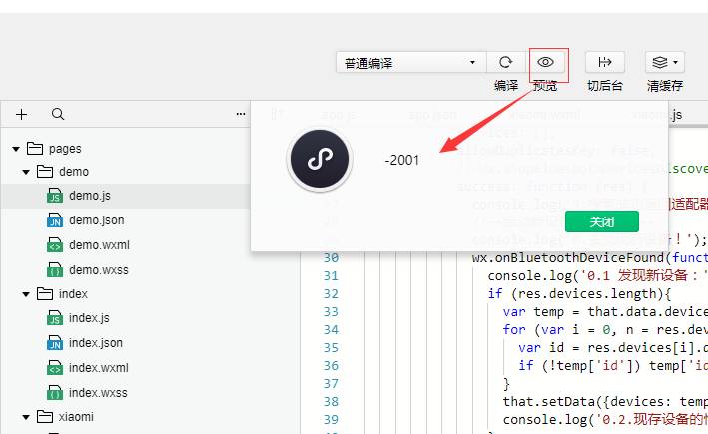The image size is (708, 434).
Task: Click the if (res.devices.length) code line
Action: coord(580,294)
